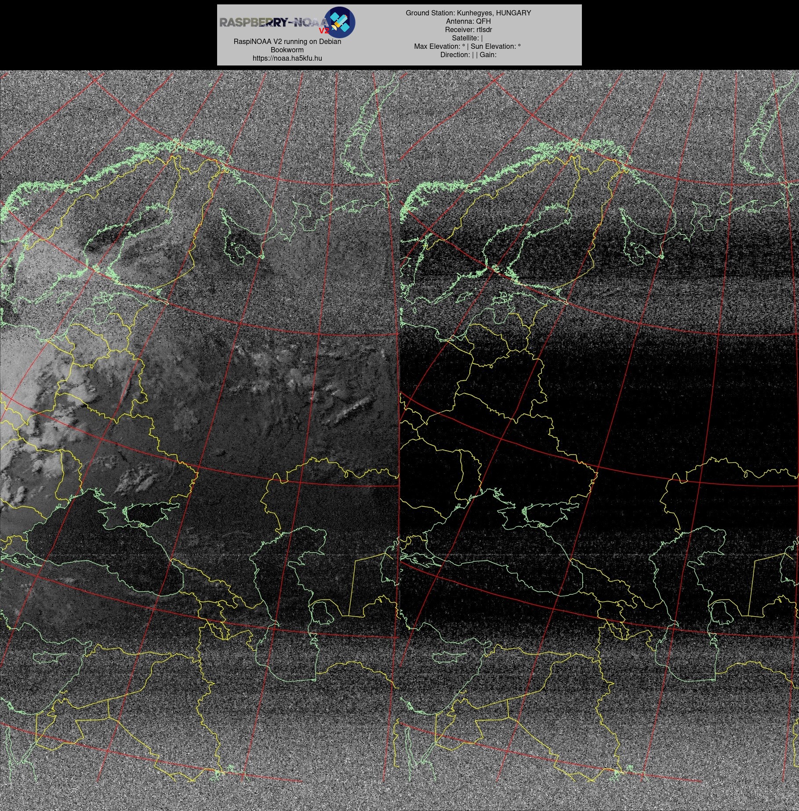Open the https://noaa.ha5kfu.hu URL text
The height and width of the screenshot is (811, 799).
pos(287,58)
